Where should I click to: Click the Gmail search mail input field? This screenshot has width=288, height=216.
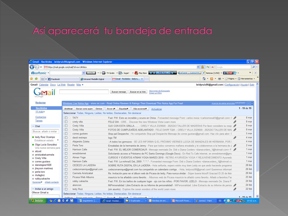tap(84, 92)
